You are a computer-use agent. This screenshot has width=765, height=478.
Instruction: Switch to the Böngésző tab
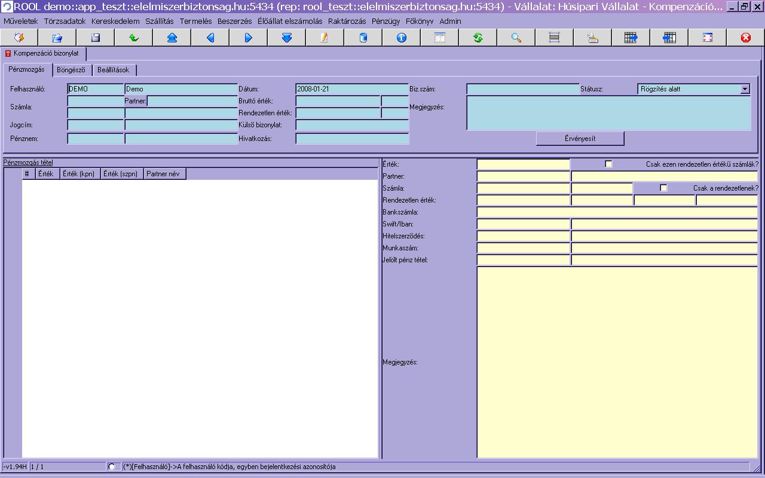(x=71, y=70)
